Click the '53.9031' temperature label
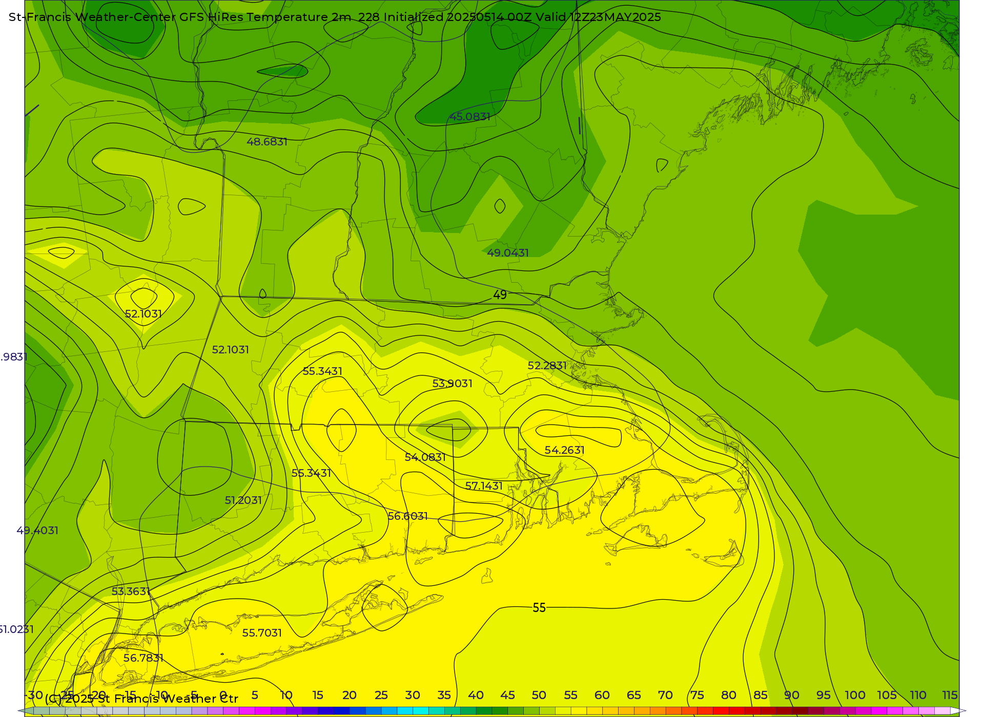 453,384
